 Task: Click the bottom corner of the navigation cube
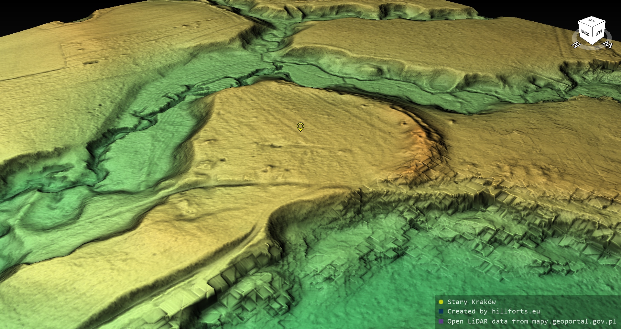[593, 44]
